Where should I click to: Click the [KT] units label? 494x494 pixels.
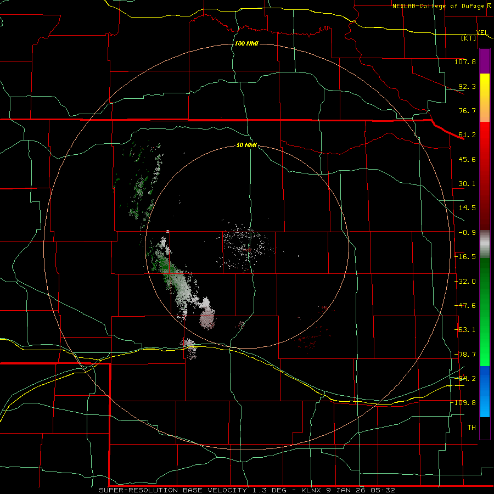coord(469,38)
